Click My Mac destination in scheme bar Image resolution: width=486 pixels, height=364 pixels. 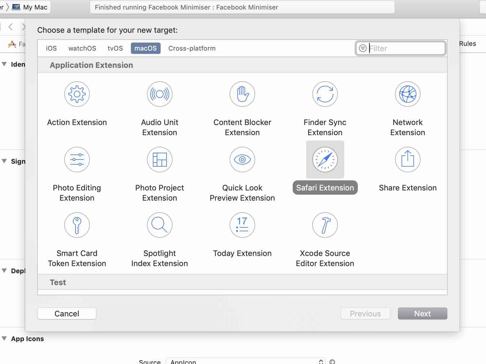[29, 7]
